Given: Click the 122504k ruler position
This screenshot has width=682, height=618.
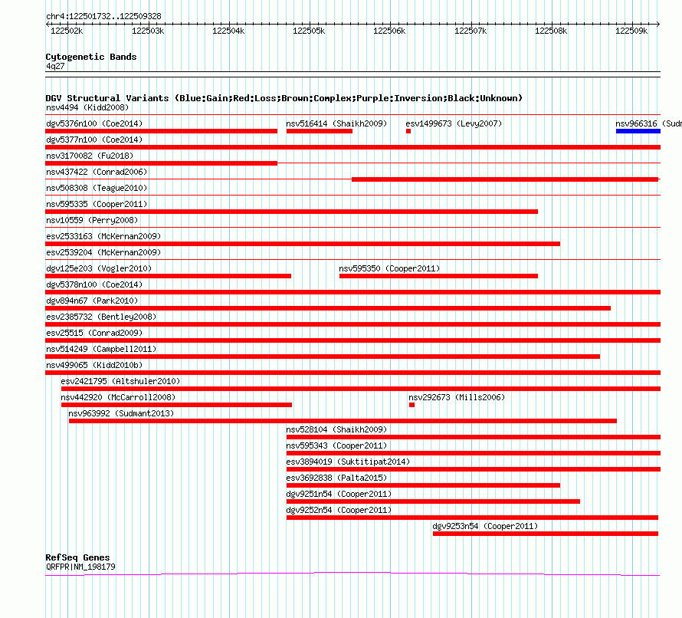Looking at the screenshot, I should click(x=228, y=31).
